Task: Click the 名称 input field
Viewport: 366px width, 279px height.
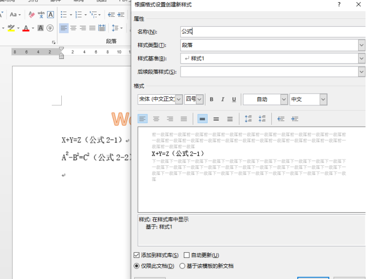Action: 273,32
